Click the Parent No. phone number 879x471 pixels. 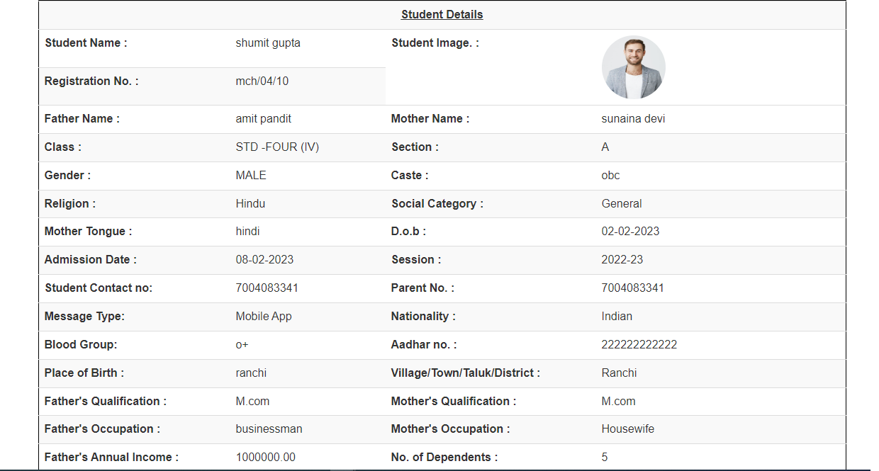point(632,288)
